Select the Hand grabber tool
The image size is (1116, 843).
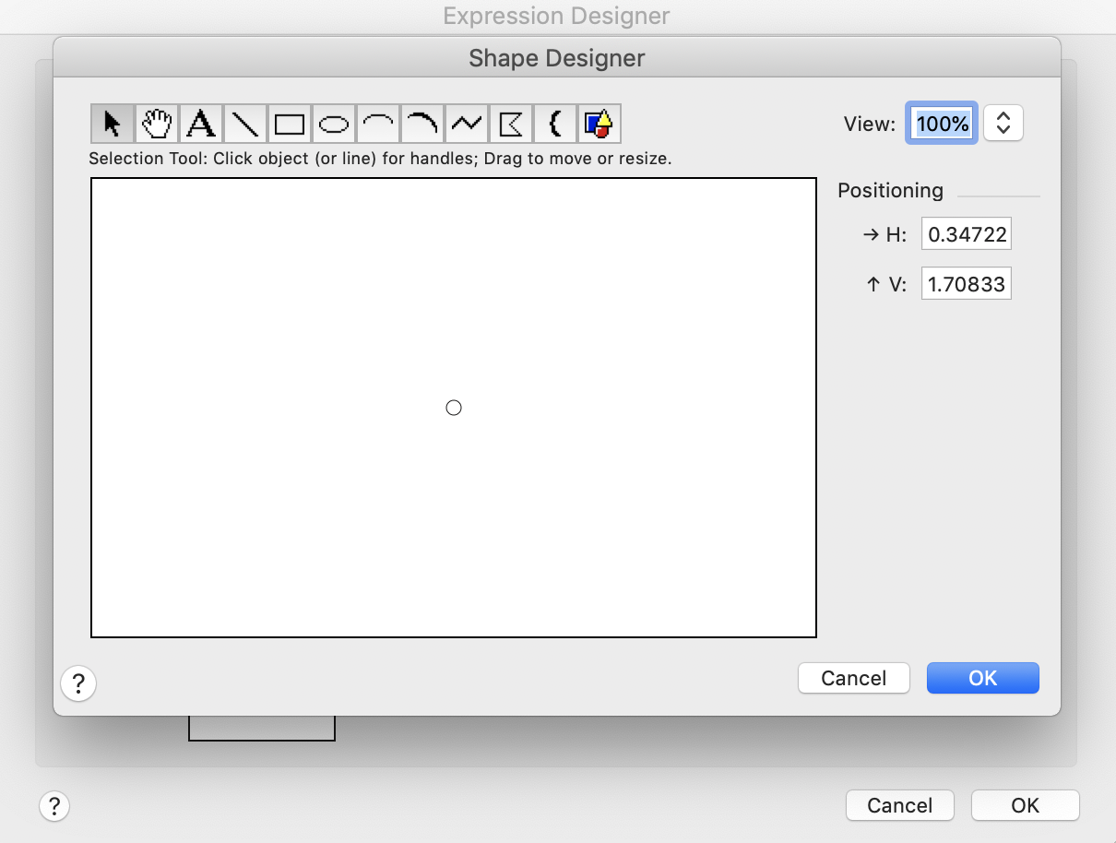(x=157, y=124)
